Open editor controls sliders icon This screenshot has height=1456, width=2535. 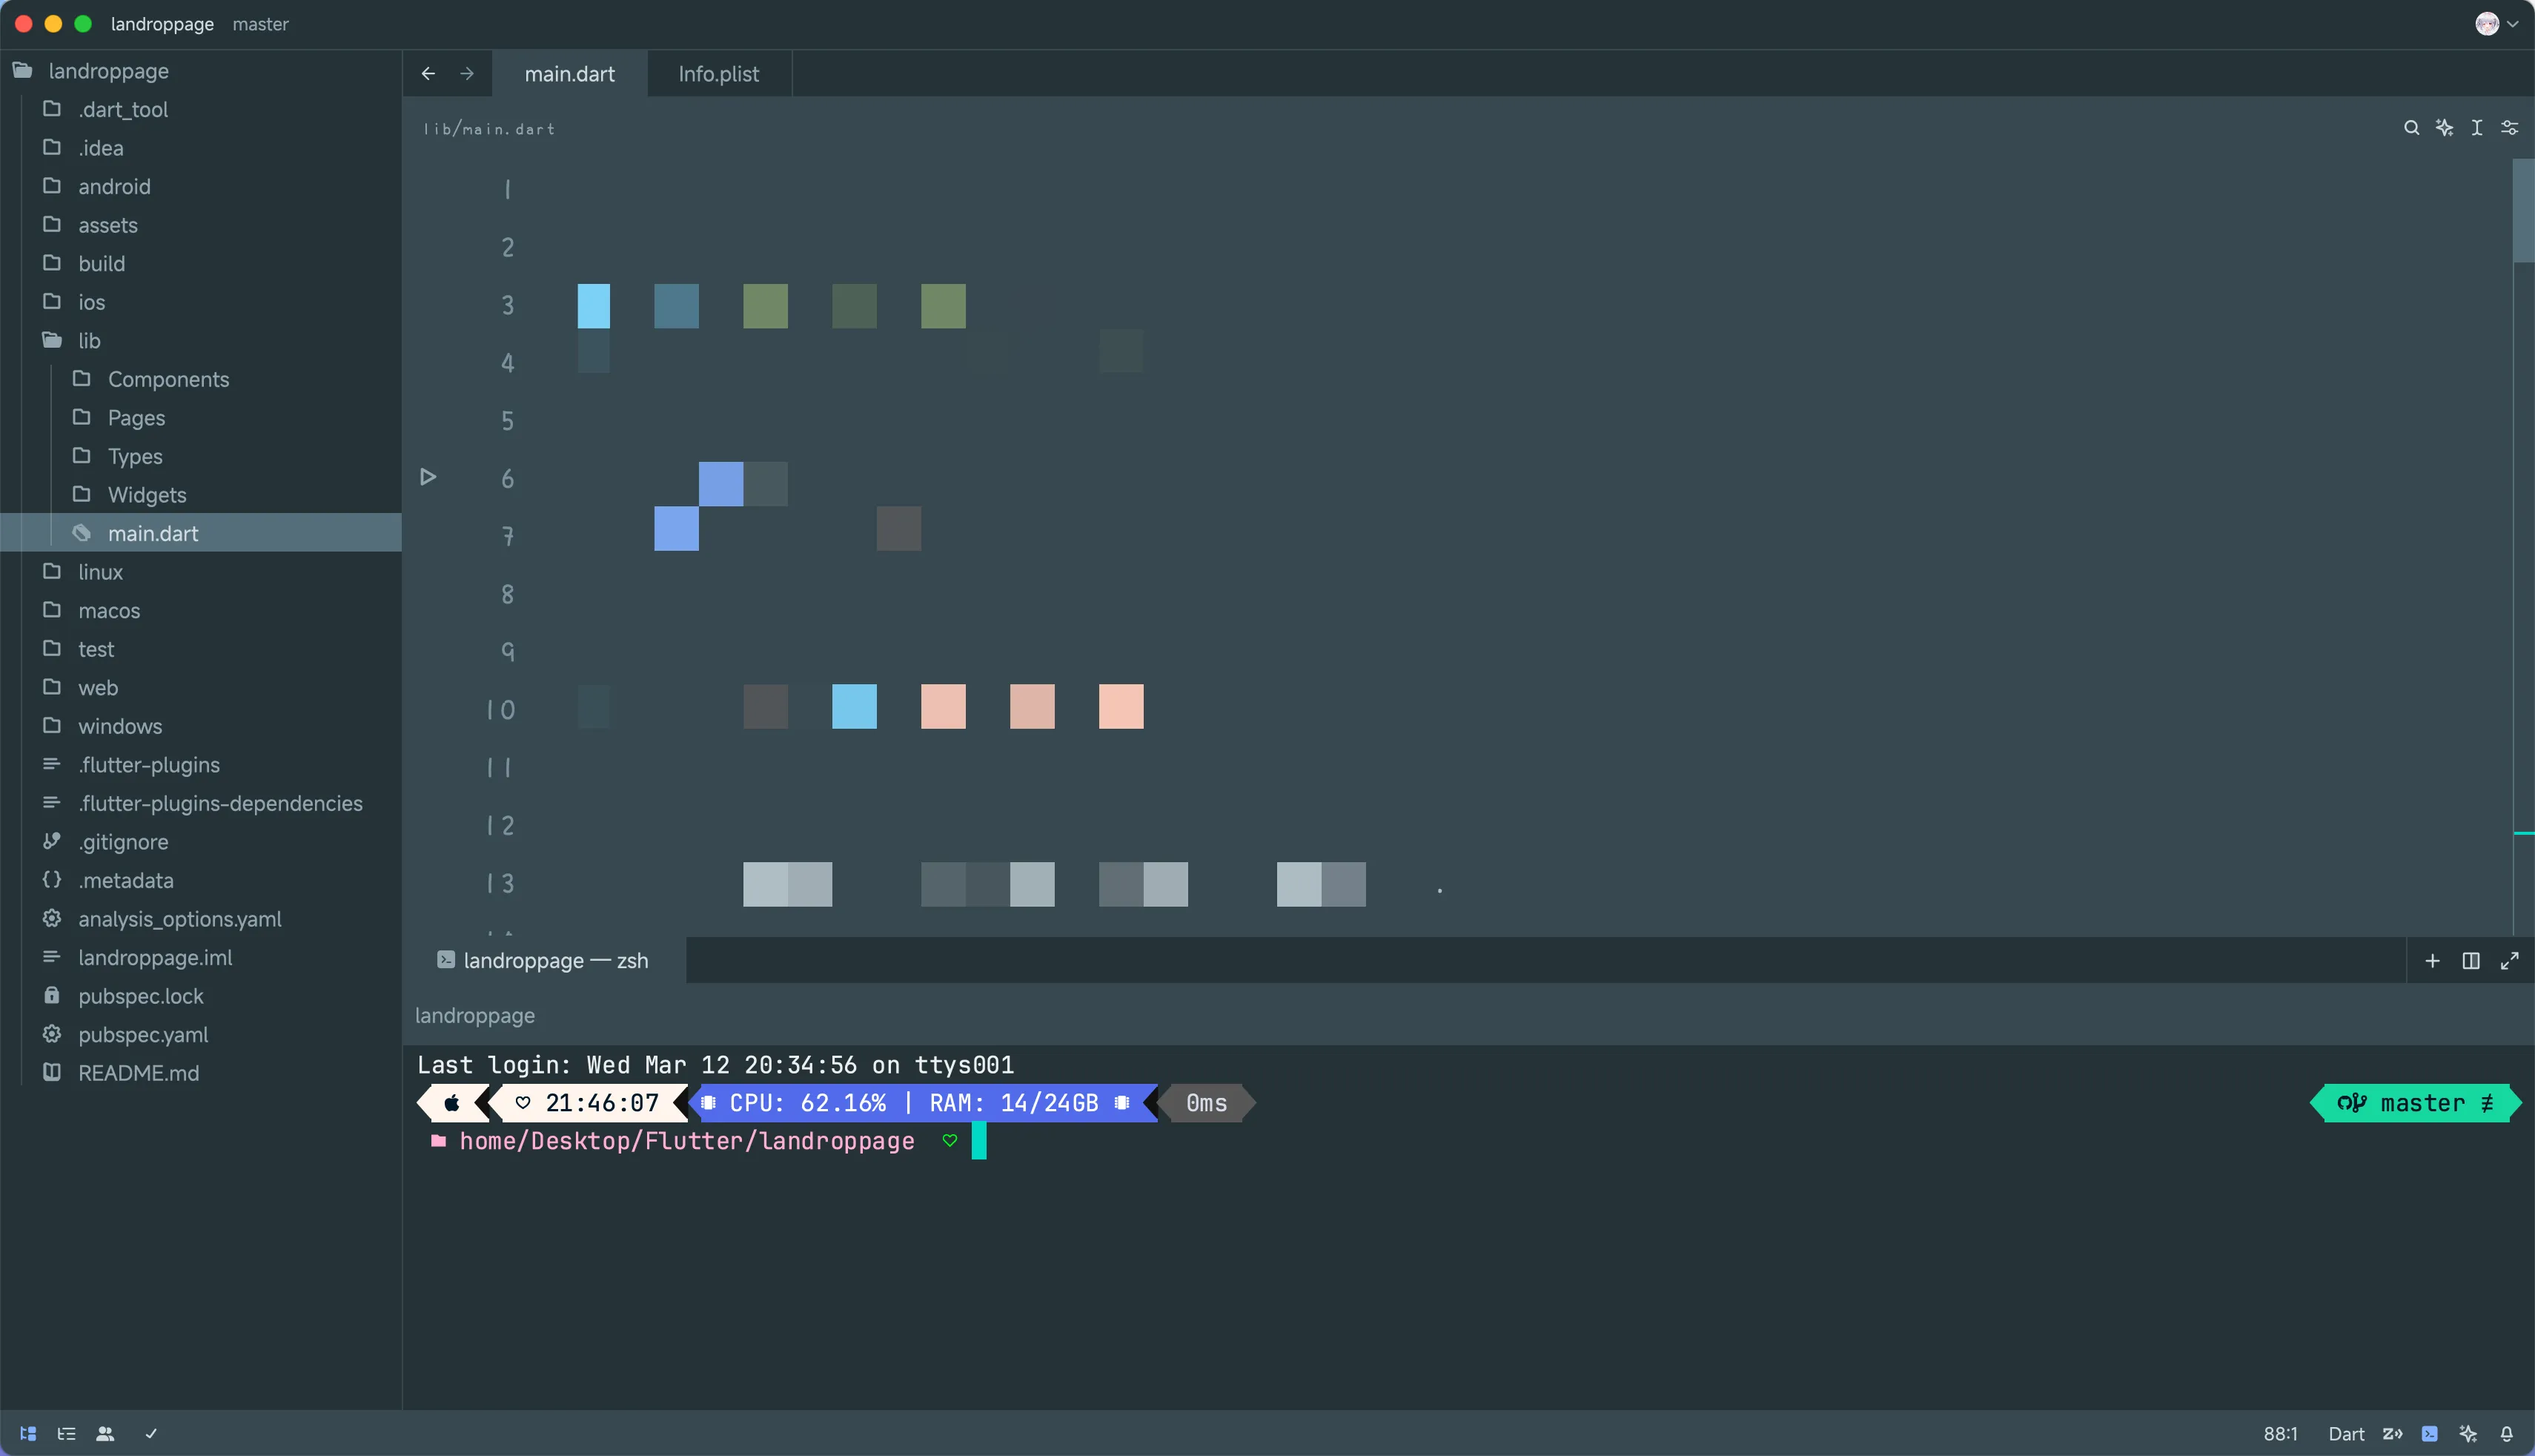point(2509,128)
